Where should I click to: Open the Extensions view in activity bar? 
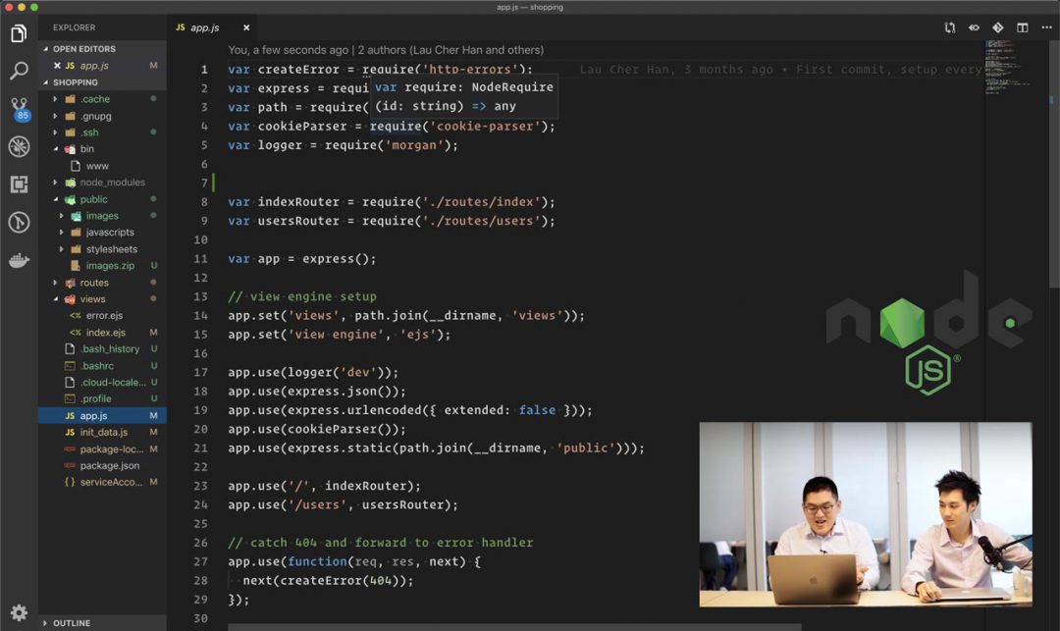tap(19, 184)
